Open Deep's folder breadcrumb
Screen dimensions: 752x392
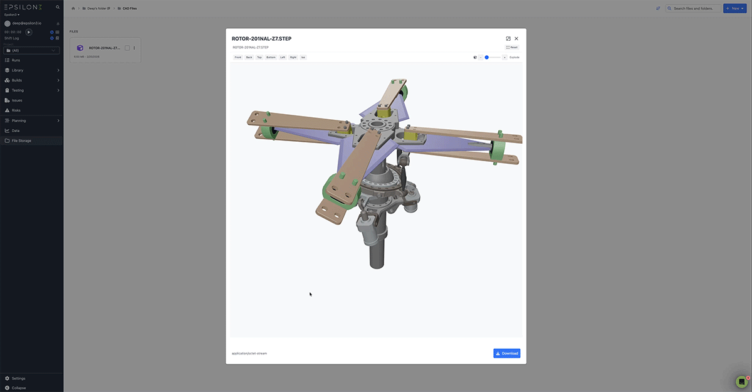click(97, 8)
